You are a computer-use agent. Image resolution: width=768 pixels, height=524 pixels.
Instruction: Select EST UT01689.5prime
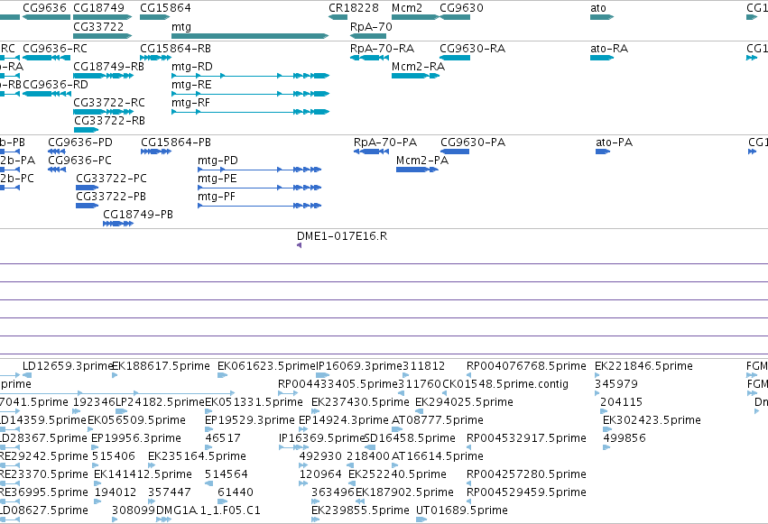tap(462, 510)
